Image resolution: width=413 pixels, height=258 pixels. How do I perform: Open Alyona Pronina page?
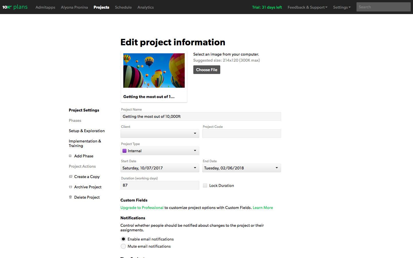coord(74,7)
